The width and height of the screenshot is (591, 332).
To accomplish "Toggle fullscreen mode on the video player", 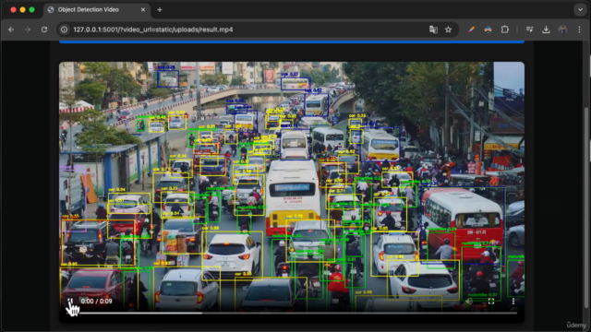I will [491, 302].
